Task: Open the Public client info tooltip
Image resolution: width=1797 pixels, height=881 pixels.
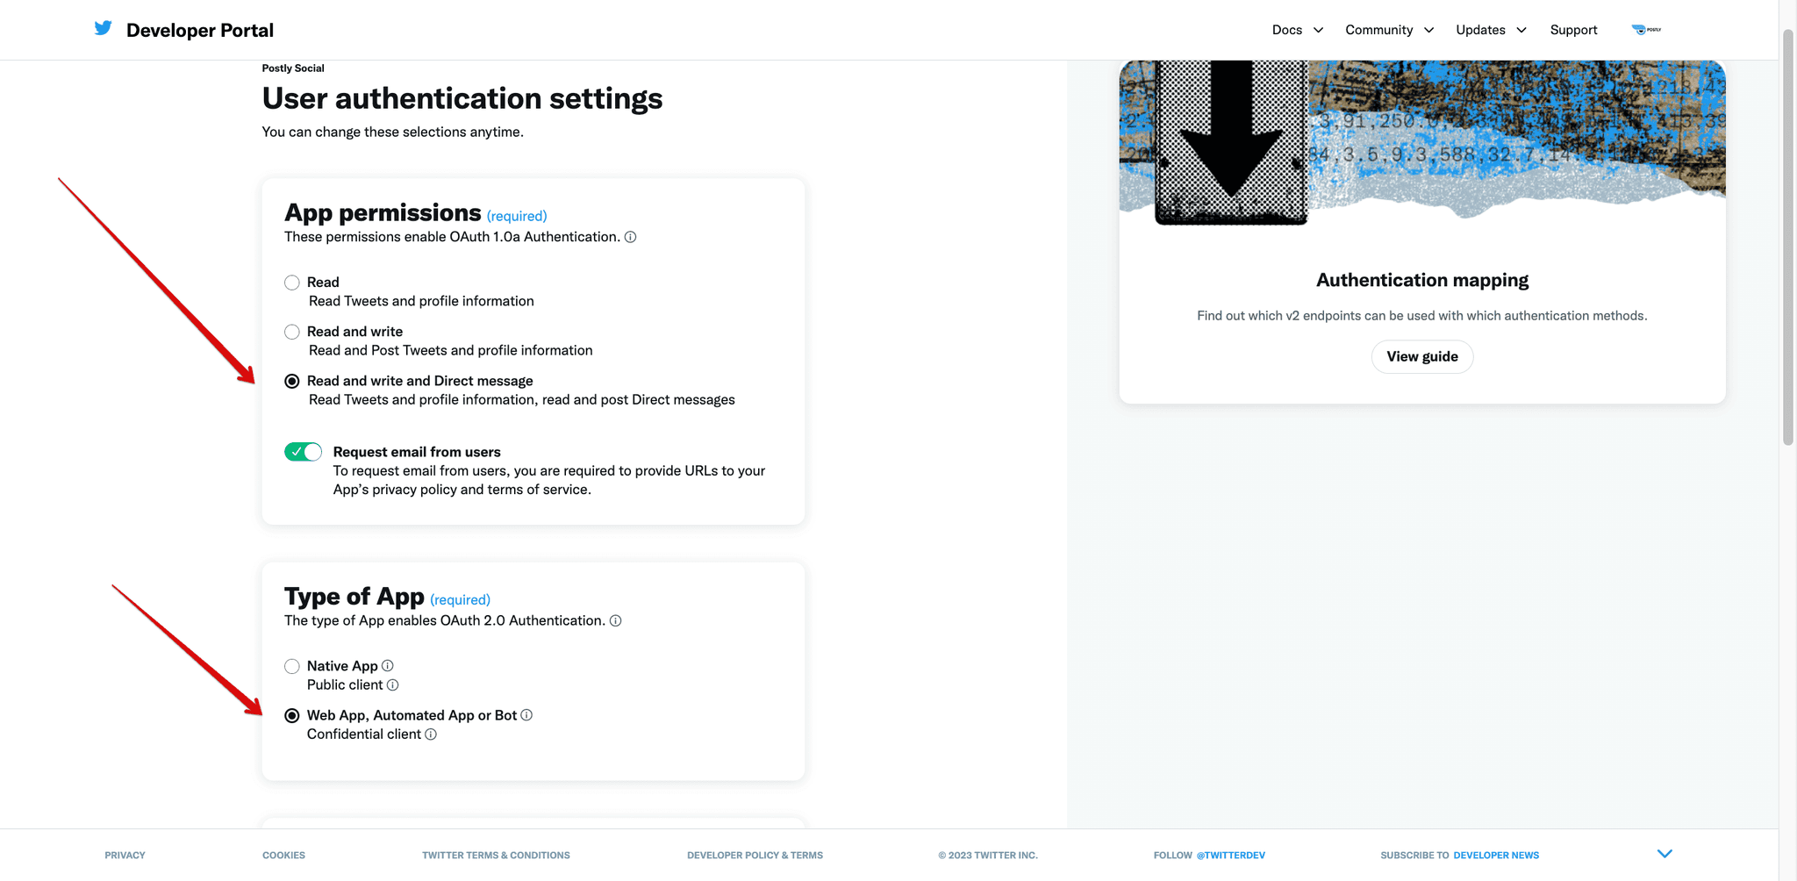Action: (393, 685)
